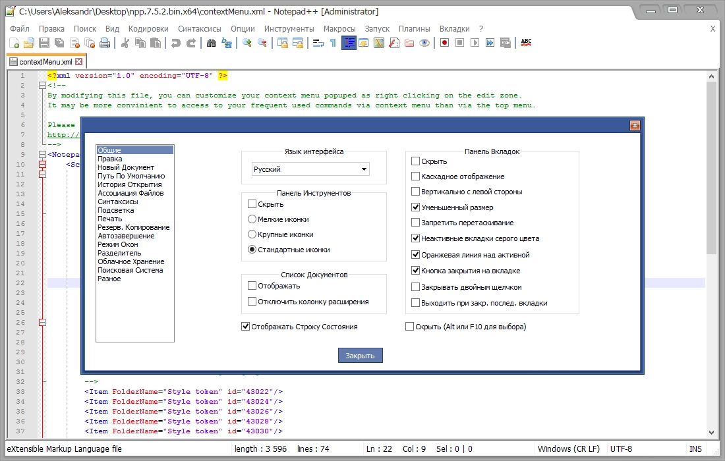Check Каскадное отображение option

coord(415,176)
